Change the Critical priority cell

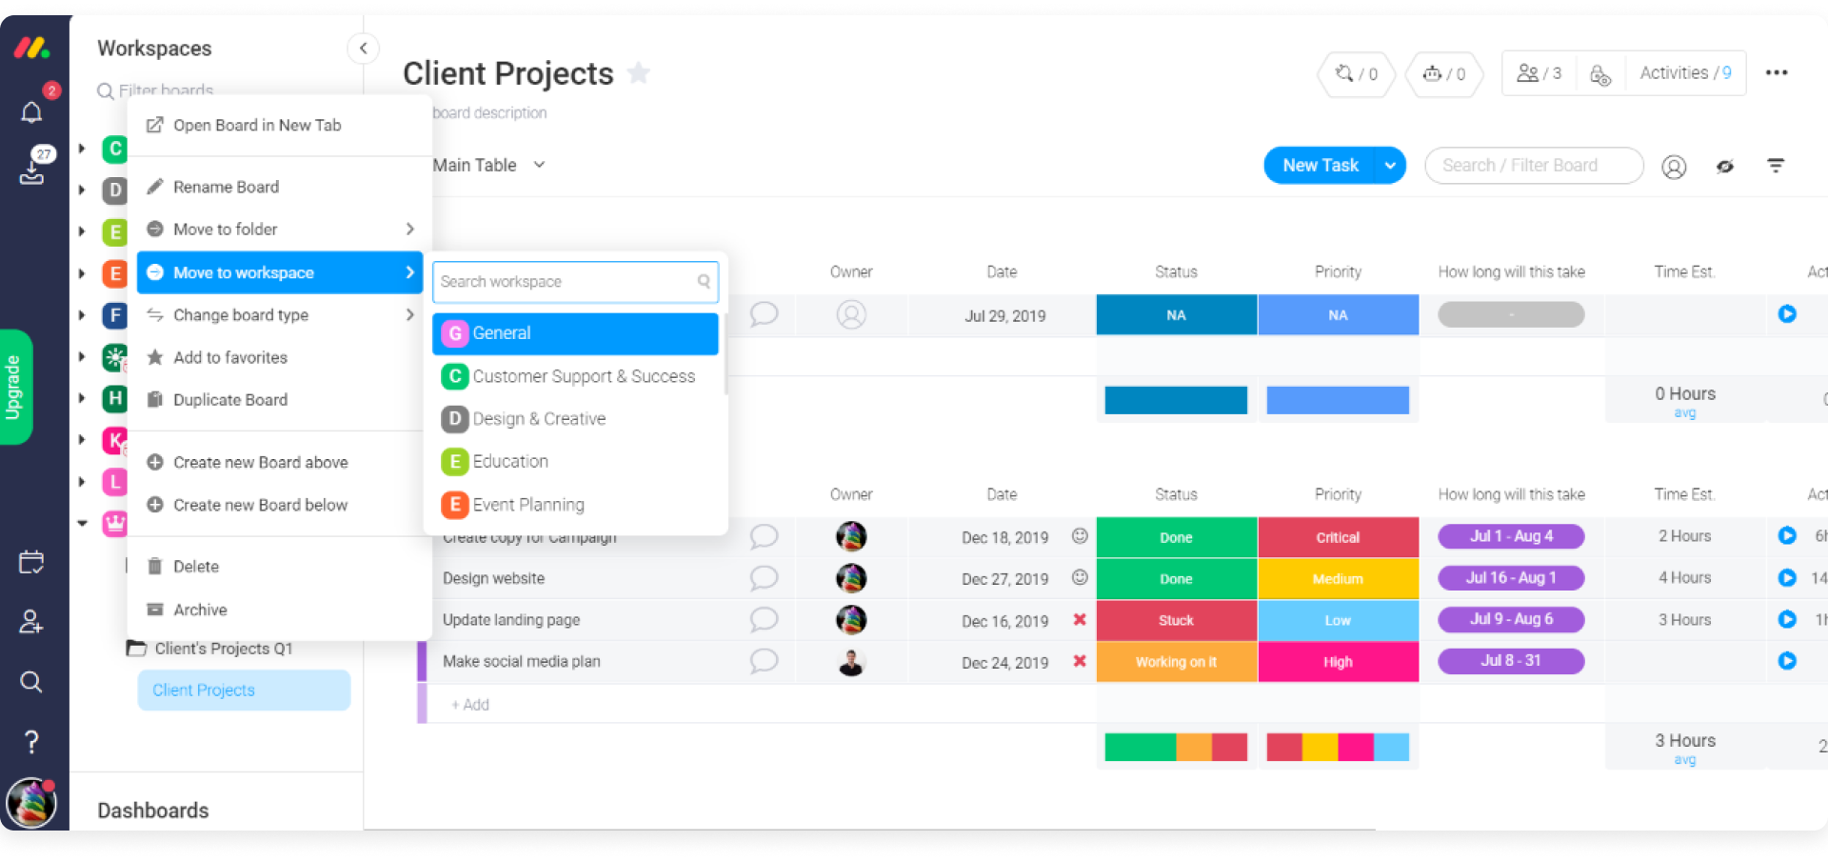[1338, 537]
